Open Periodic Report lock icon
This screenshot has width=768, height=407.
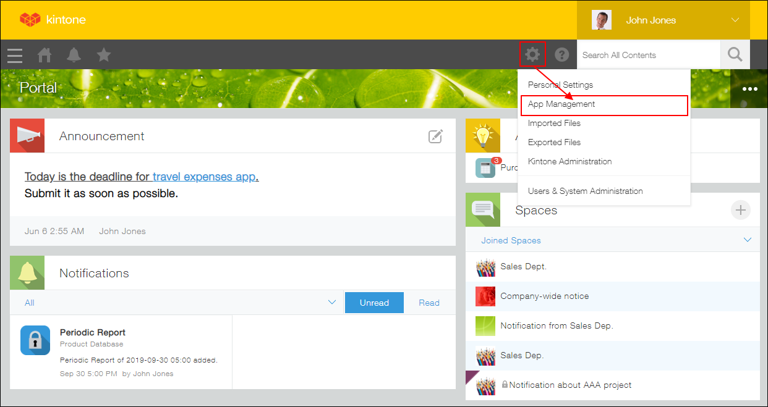click(35, 340)
